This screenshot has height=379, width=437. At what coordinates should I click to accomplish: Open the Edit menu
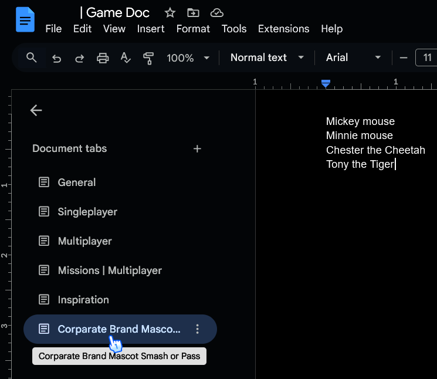tap(82, 29)
